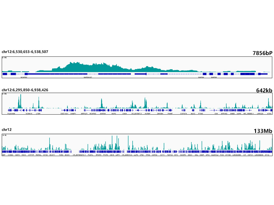Viewport: 274px width, 205px height.
Task: Select the LTBR gene label
Action: pyautogui.click(x=38, y=114)
